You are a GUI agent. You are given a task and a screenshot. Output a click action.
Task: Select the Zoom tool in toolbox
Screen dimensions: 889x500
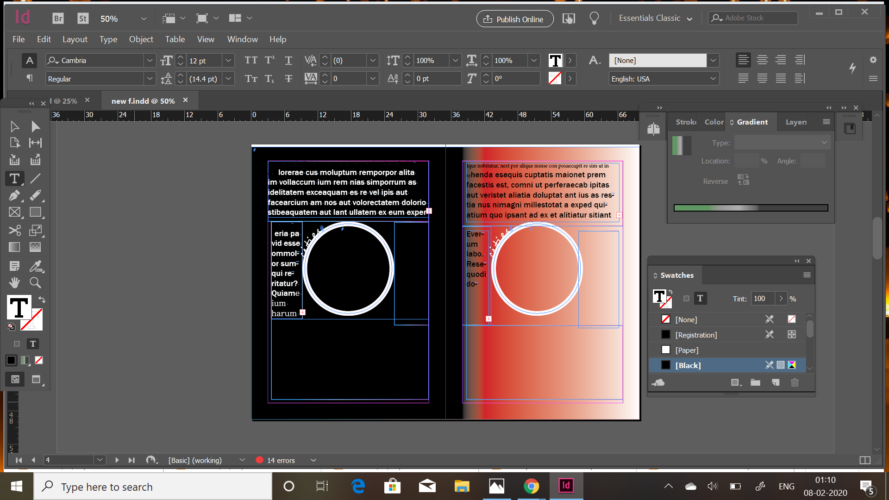coord(35,282)
